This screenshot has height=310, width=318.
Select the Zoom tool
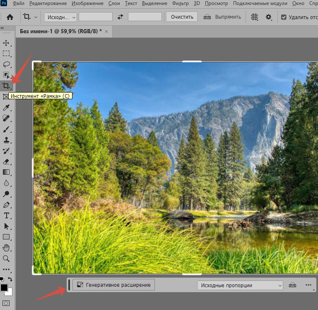coord(6,259)
